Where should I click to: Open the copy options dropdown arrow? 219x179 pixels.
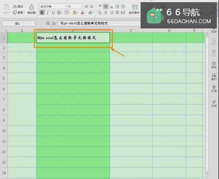click(24, 13)
